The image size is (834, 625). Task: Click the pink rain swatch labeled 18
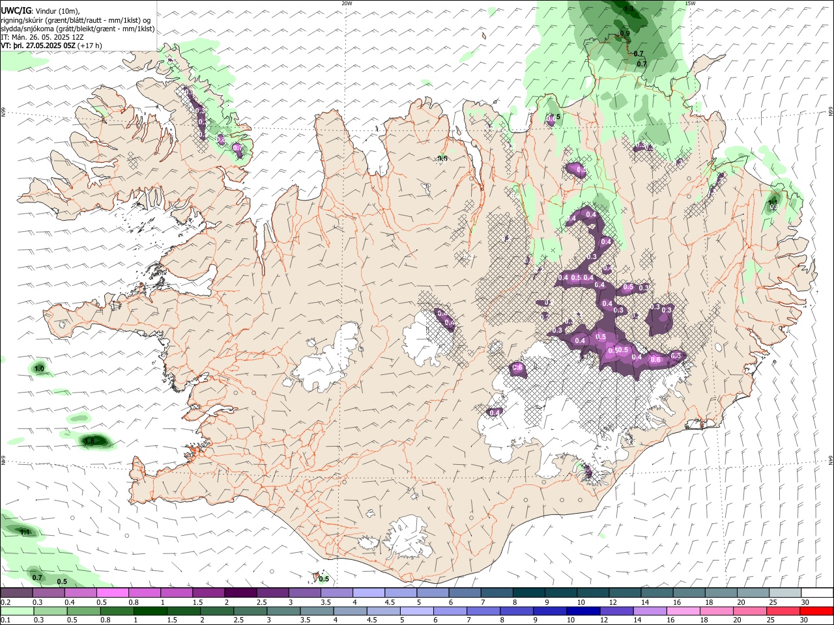[717, 611]
